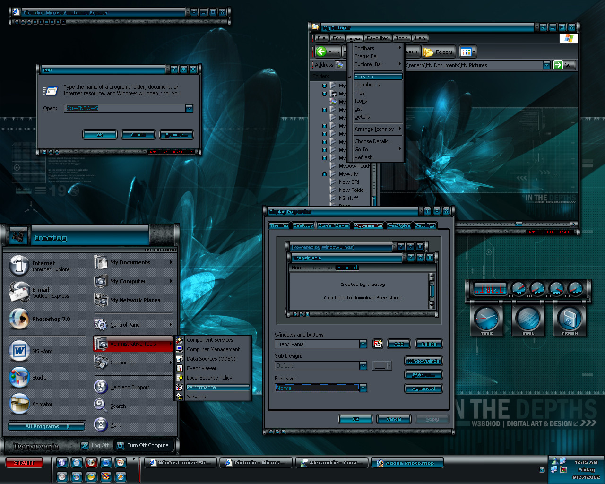Expand the Mywalls folder tree node

click(324, 174)
